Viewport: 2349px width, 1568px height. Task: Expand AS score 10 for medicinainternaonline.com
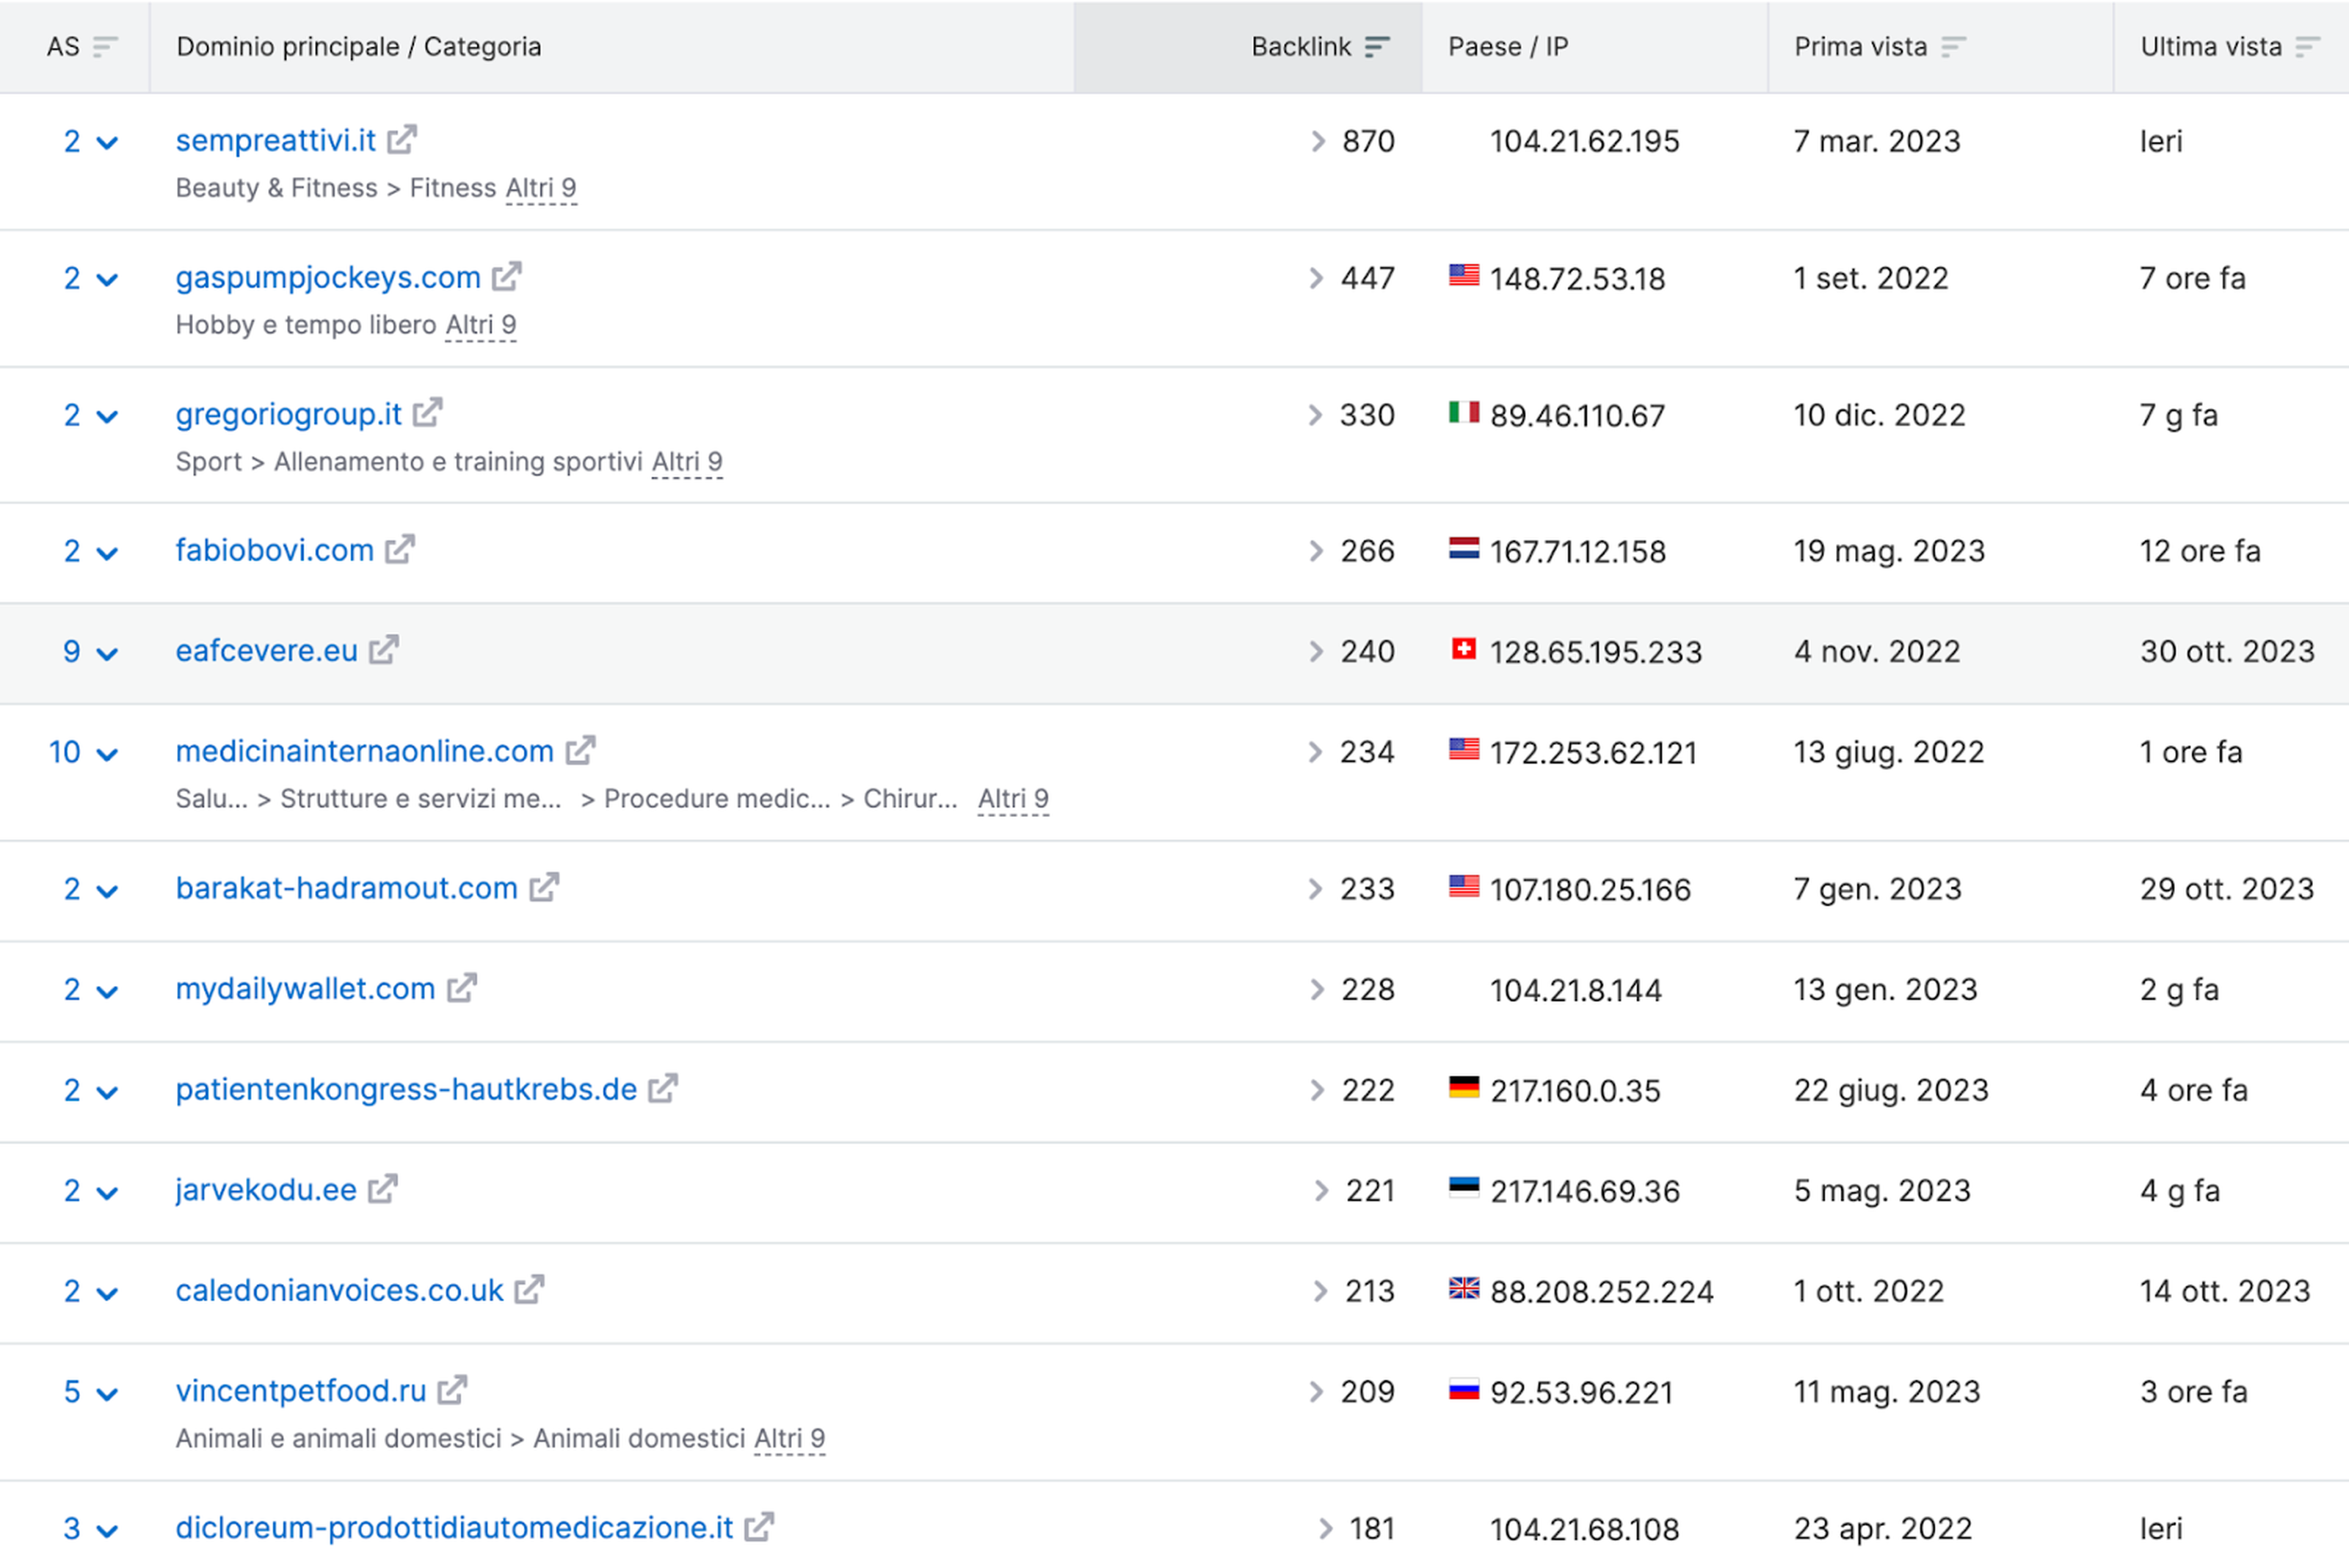click(x=107, y=754)
